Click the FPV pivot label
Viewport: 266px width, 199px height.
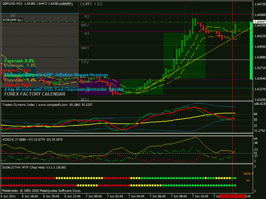pyautogui.click(x=85, y=62)
